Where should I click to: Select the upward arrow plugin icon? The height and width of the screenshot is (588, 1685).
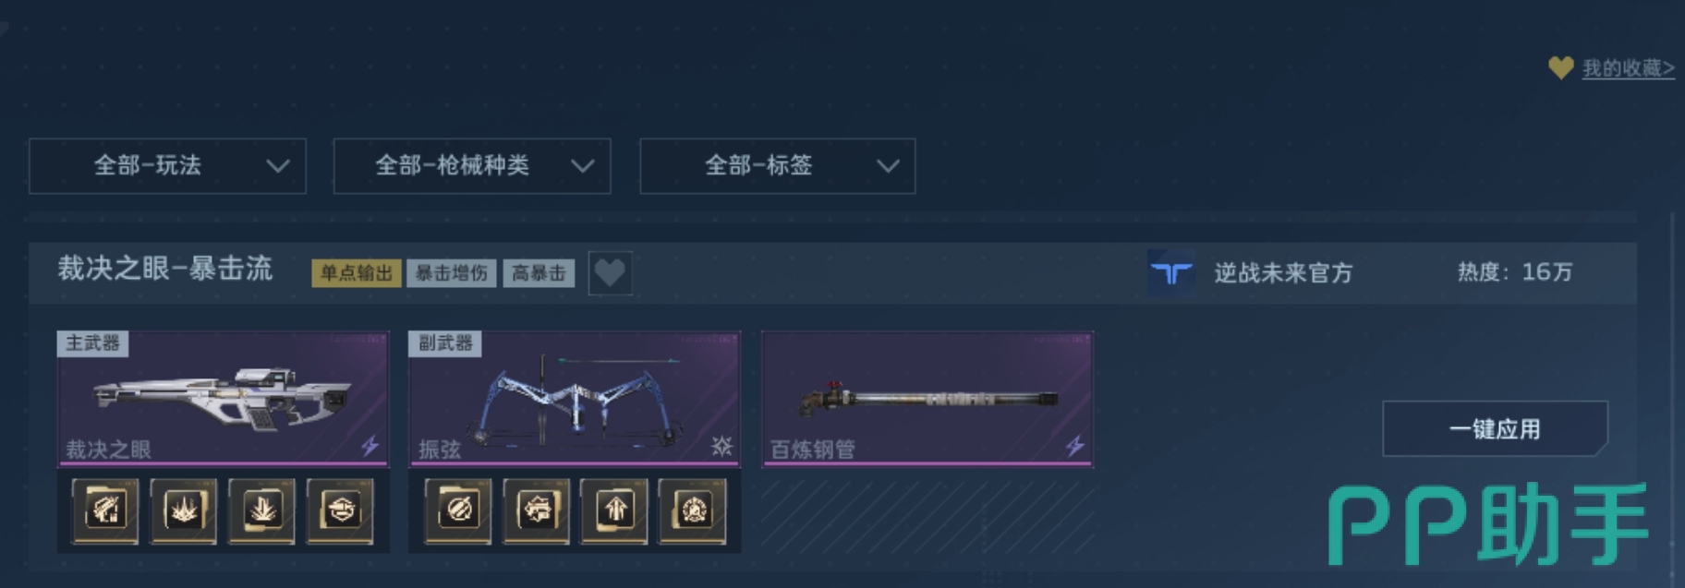click(x=615, y=510)
